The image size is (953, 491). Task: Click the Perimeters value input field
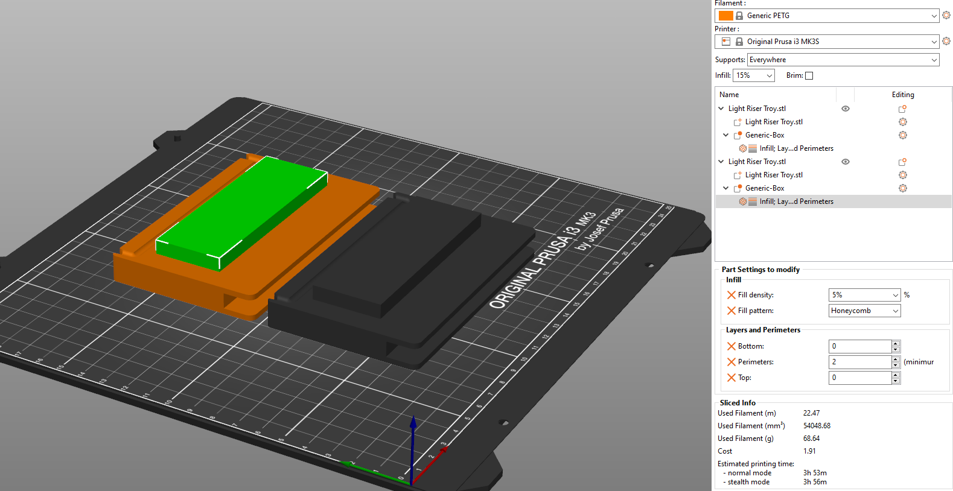pyautogui.click(x=860, y=362)
